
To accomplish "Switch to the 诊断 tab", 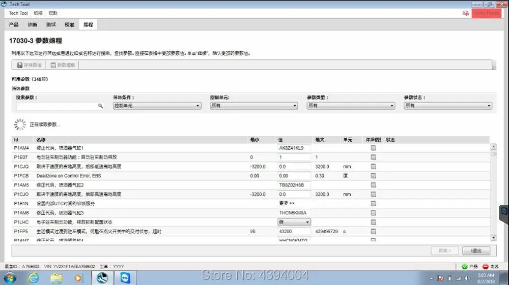I will 33,24.
